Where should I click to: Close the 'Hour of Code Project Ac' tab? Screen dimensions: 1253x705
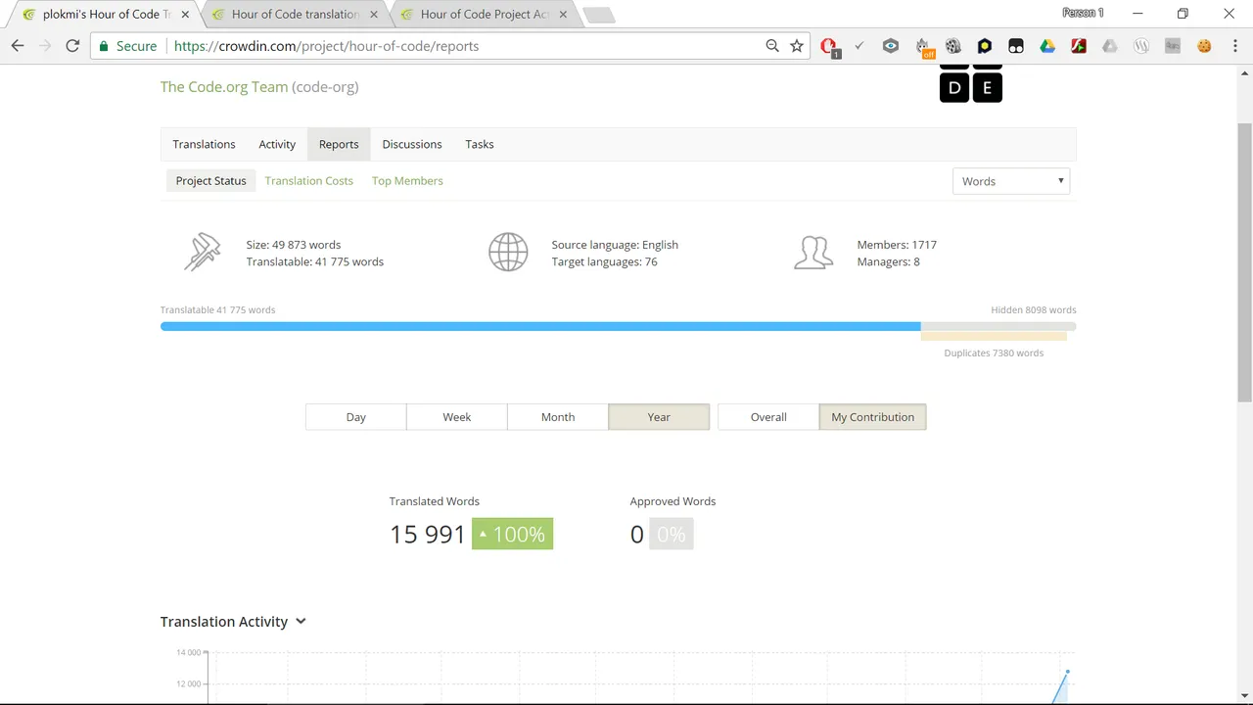click(563, 15)
